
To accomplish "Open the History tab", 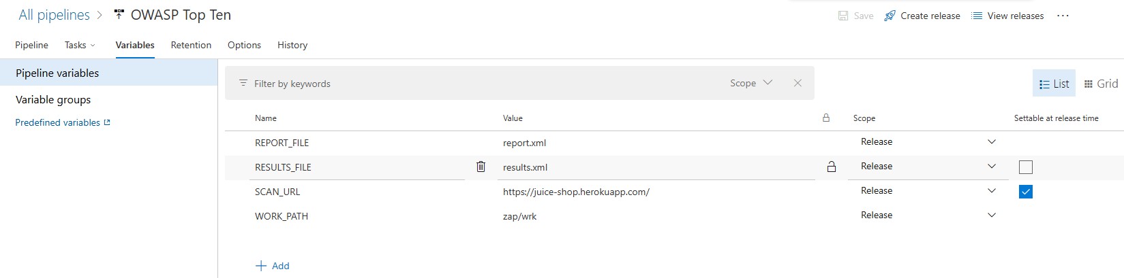I will pyautogui.click(x=292, y=45).
